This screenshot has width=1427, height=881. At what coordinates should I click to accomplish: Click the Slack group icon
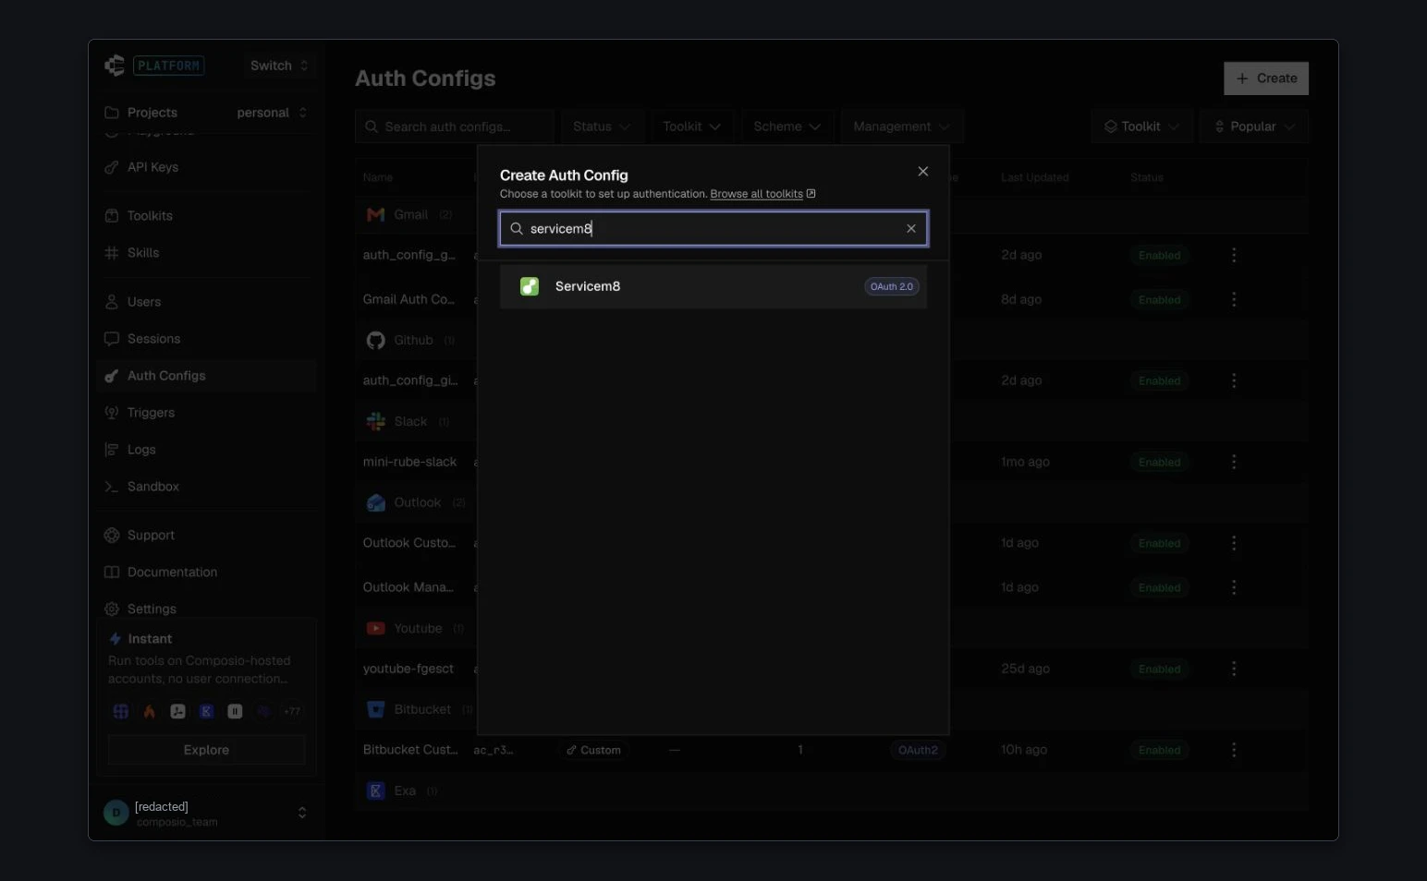(375, 421)
